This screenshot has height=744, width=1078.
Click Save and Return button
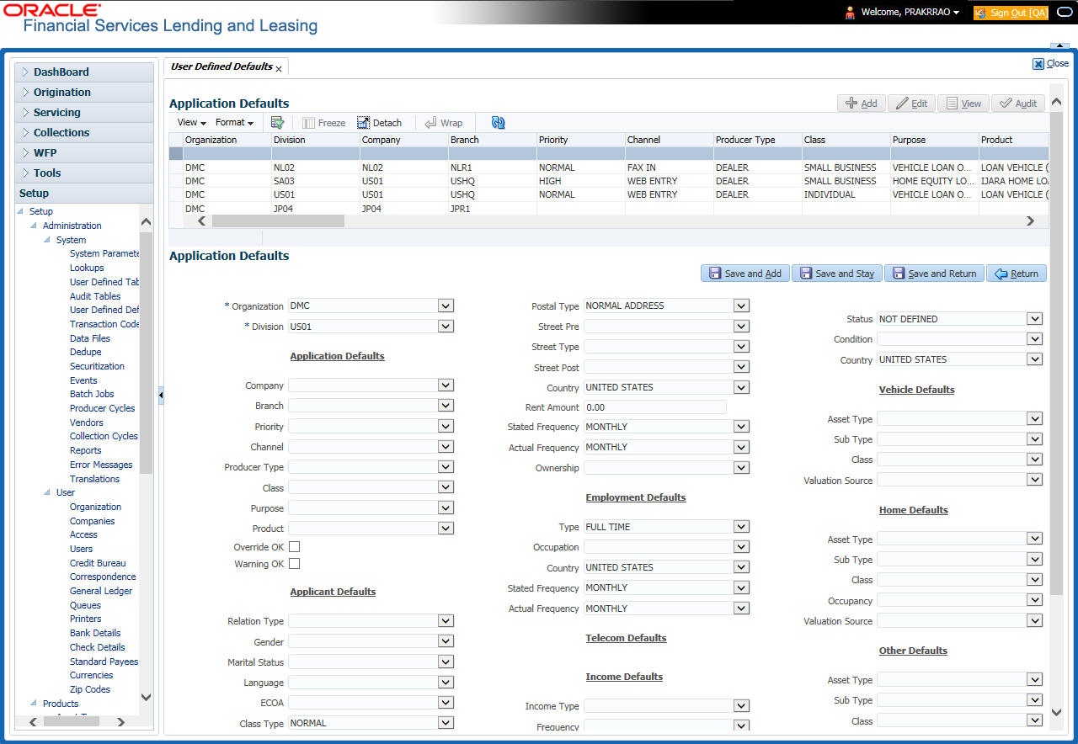[x=934, y=274]
